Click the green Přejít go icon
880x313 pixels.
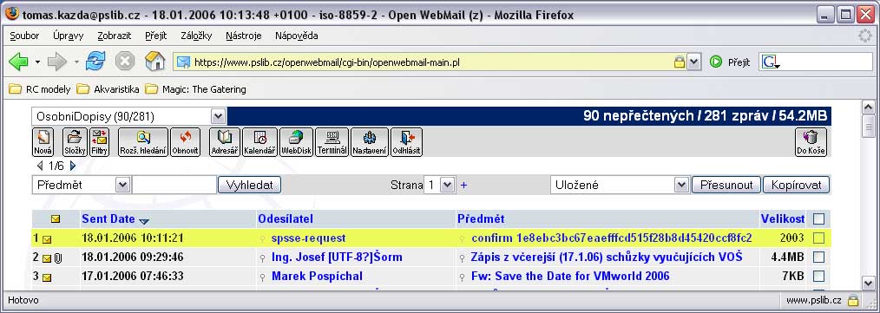[x=716, y=62]
